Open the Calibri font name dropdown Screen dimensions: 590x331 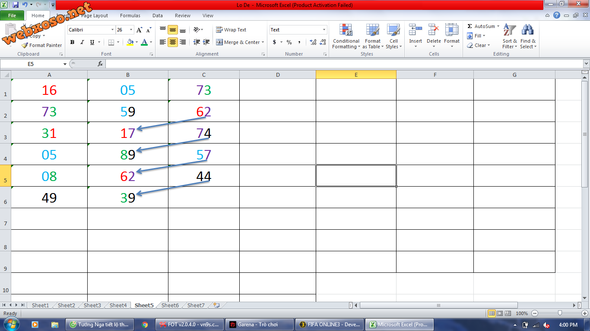tap(112, 30)
